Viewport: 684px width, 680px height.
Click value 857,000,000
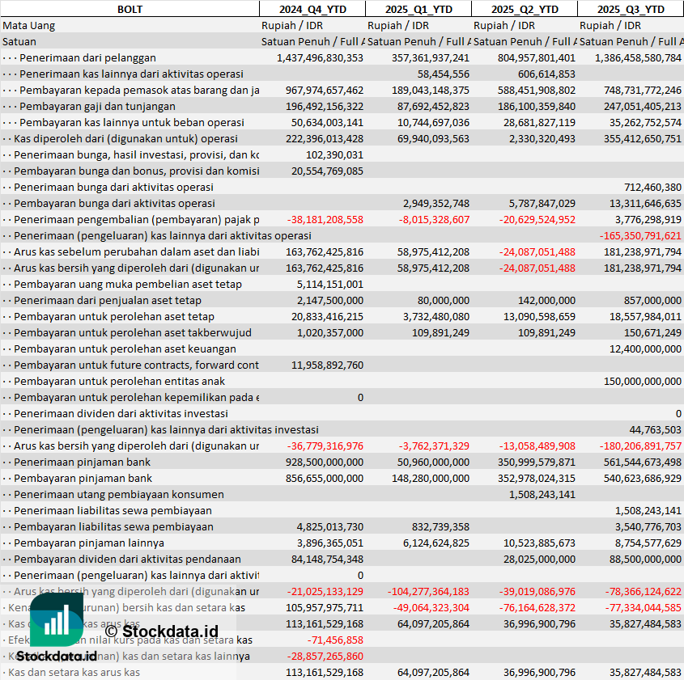652,301
